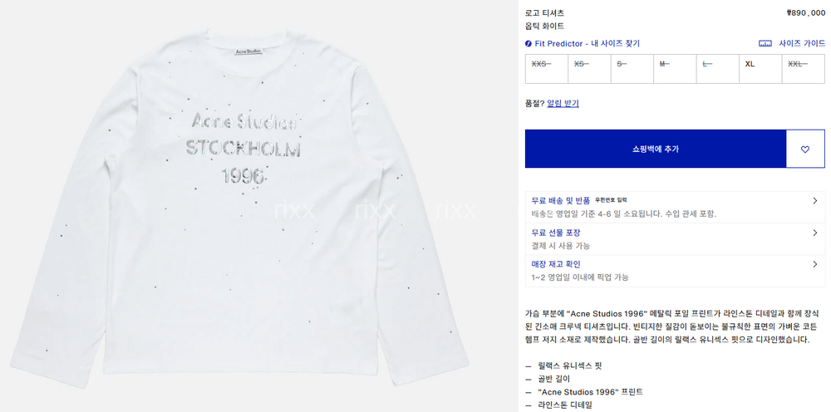The height and width of the screenshot is (412, 831).
Task: Click the heart wishlist icon
Action: tap(805, 150)
